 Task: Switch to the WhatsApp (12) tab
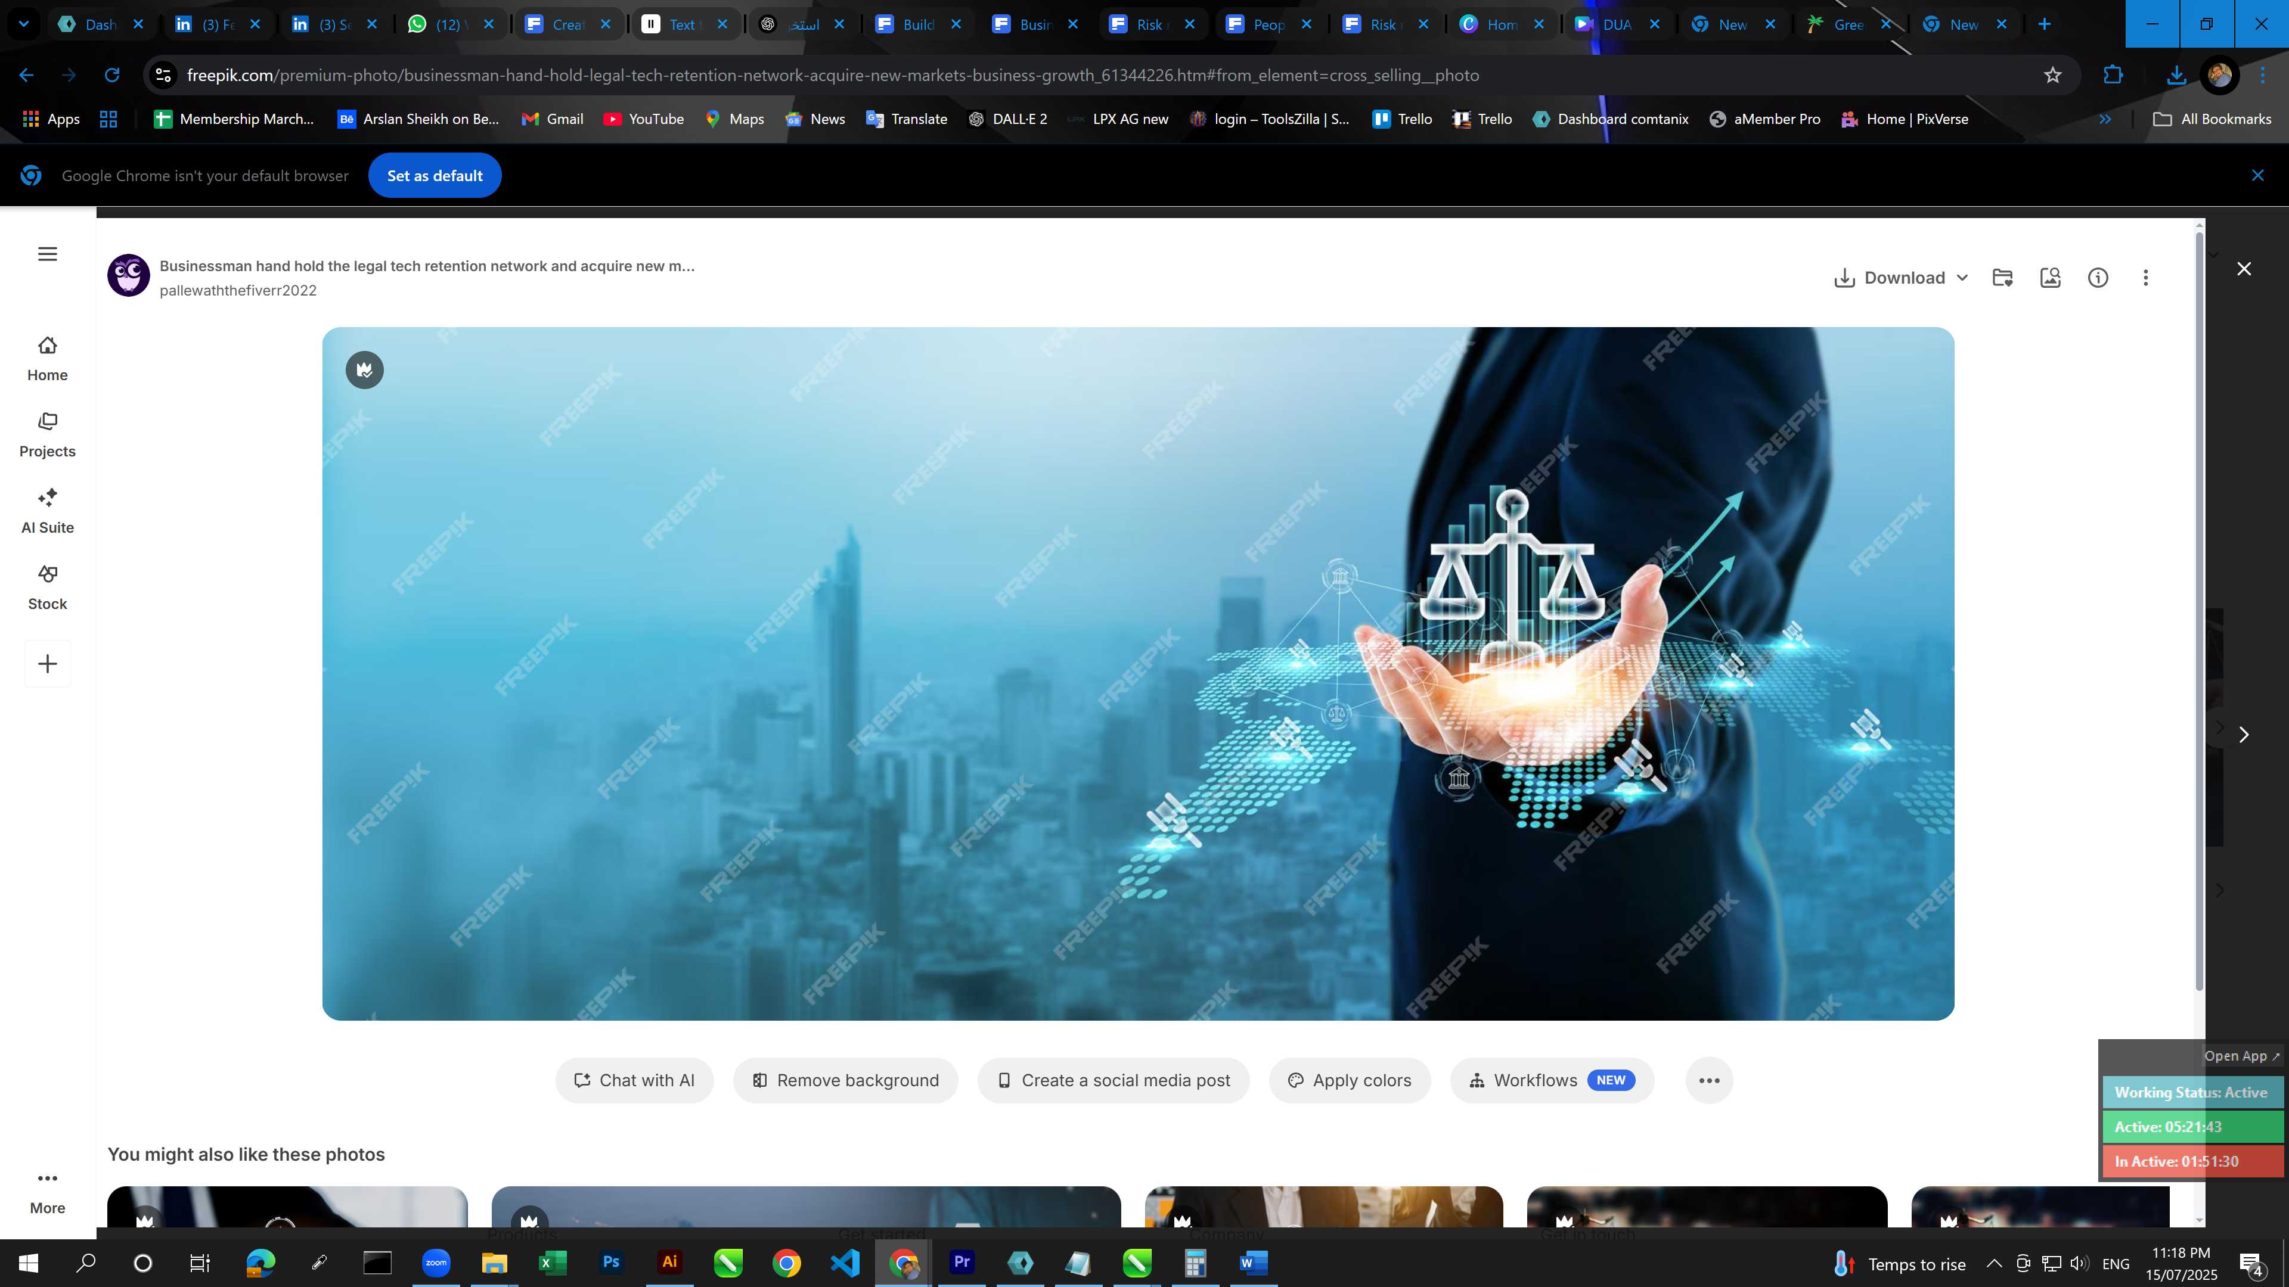coord(449,24)
